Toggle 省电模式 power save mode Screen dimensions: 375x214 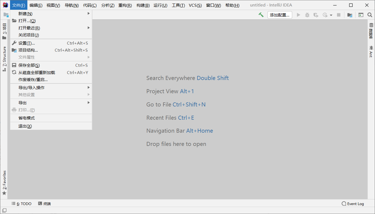pyautogui.click(x=51, y=118)
